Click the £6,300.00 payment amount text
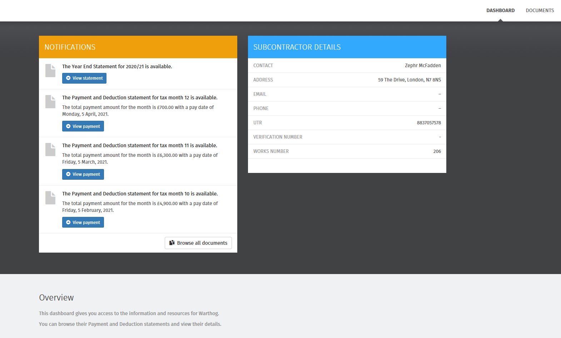Viewport: 561px width, 338px height. 167,155
